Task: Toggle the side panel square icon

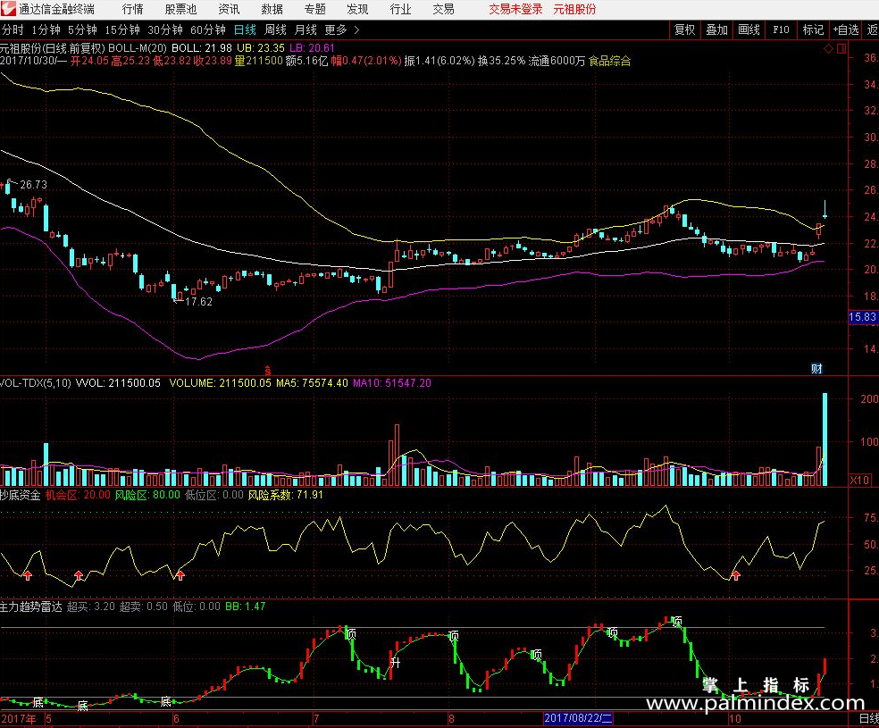Action: tap(841, 49)
